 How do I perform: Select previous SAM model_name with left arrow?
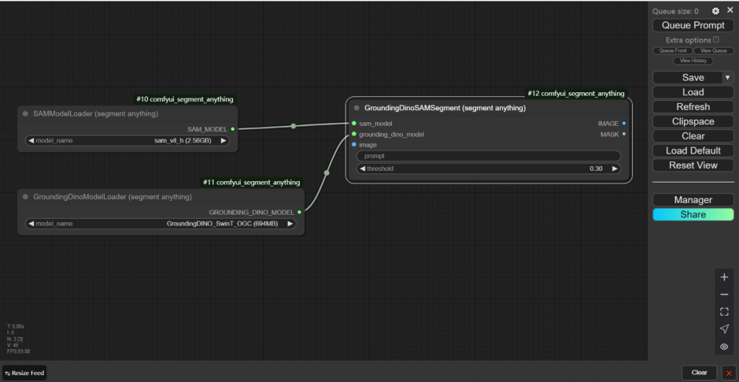31,141
